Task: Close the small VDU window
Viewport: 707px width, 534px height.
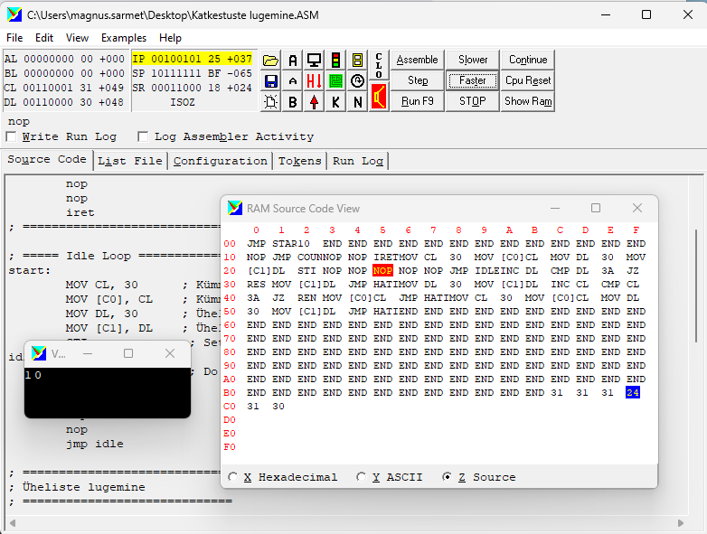Action: point(170,354)
